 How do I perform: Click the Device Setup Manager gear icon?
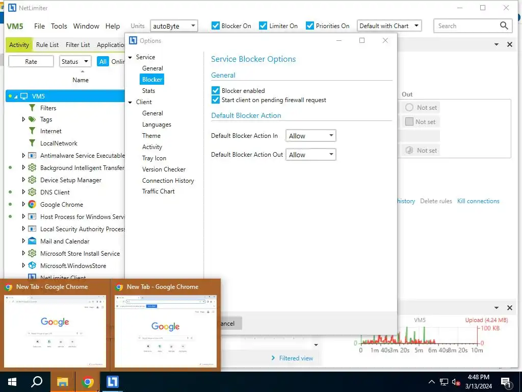[32, 180]
